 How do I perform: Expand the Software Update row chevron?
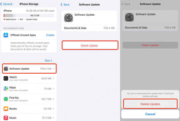tap(54, 69)
